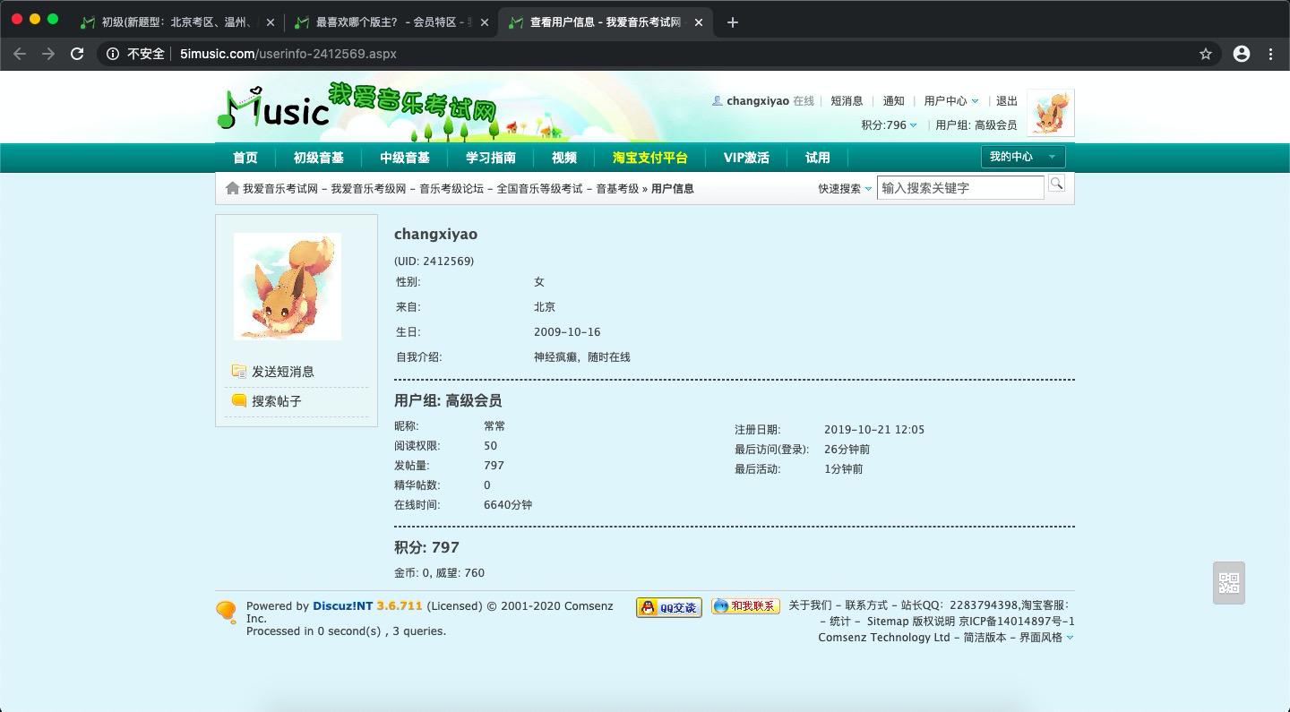
Task: Switch to the 最喜欢哪个版主 browser tab
Action: [x=391, y=22]
